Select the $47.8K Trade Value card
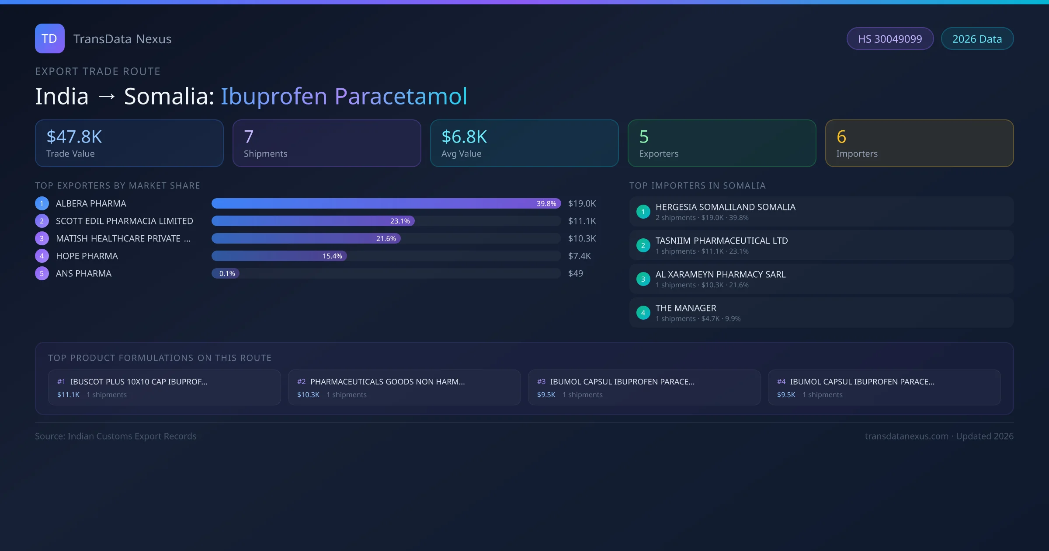Screen dimensions: 1049x551 click(129, 143)
